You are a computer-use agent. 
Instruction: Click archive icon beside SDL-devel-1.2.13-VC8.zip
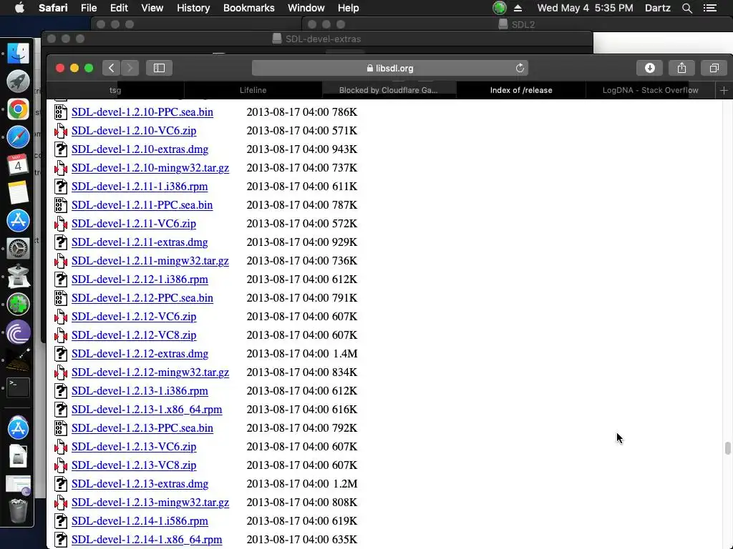coord(61,465)
